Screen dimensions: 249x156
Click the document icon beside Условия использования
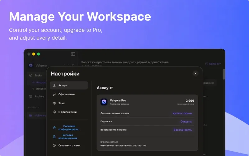coord(54,137)
